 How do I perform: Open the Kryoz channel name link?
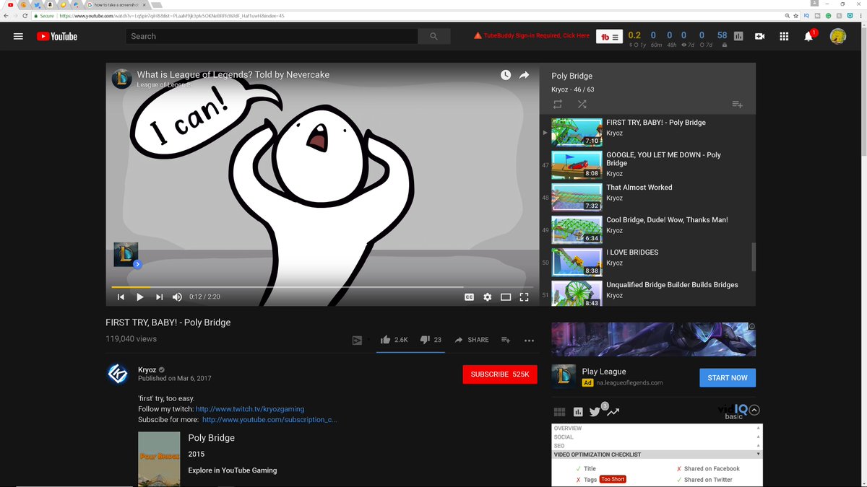(147, 369)
